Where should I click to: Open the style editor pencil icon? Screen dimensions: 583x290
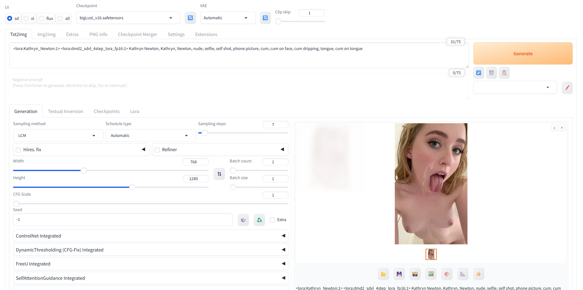(x=567, y=88)
